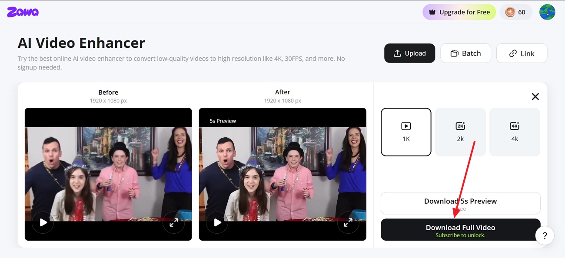The height and width of the screenshot is (258, 565).
Task: Open the 60 credits coin balance
Action: pyautogui.click(x=515, y=12)
